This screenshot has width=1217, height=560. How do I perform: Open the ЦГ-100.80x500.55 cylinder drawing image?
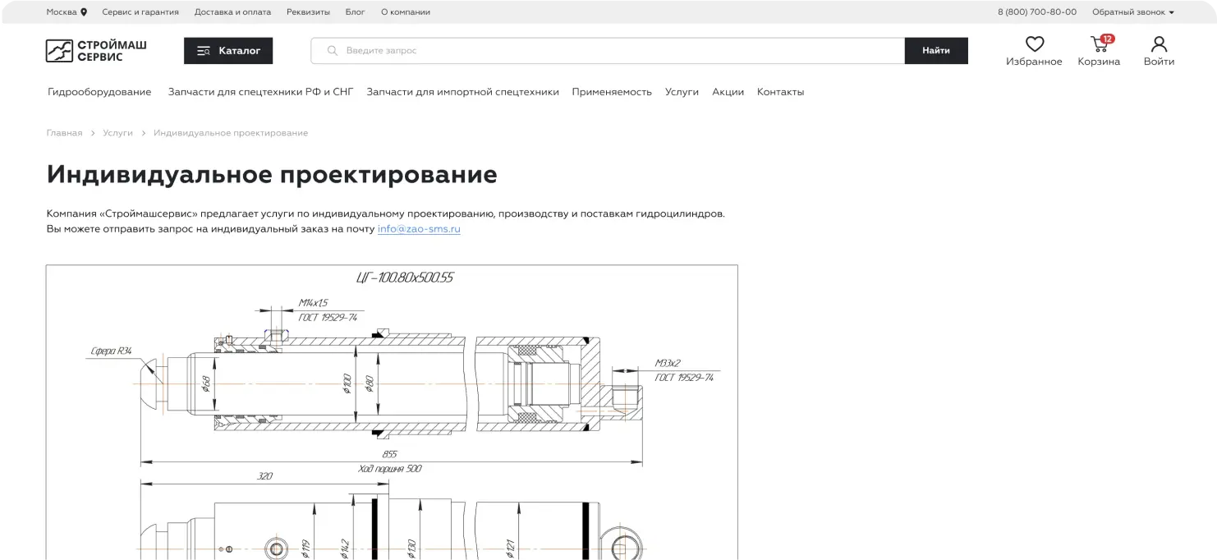[392, 411]
